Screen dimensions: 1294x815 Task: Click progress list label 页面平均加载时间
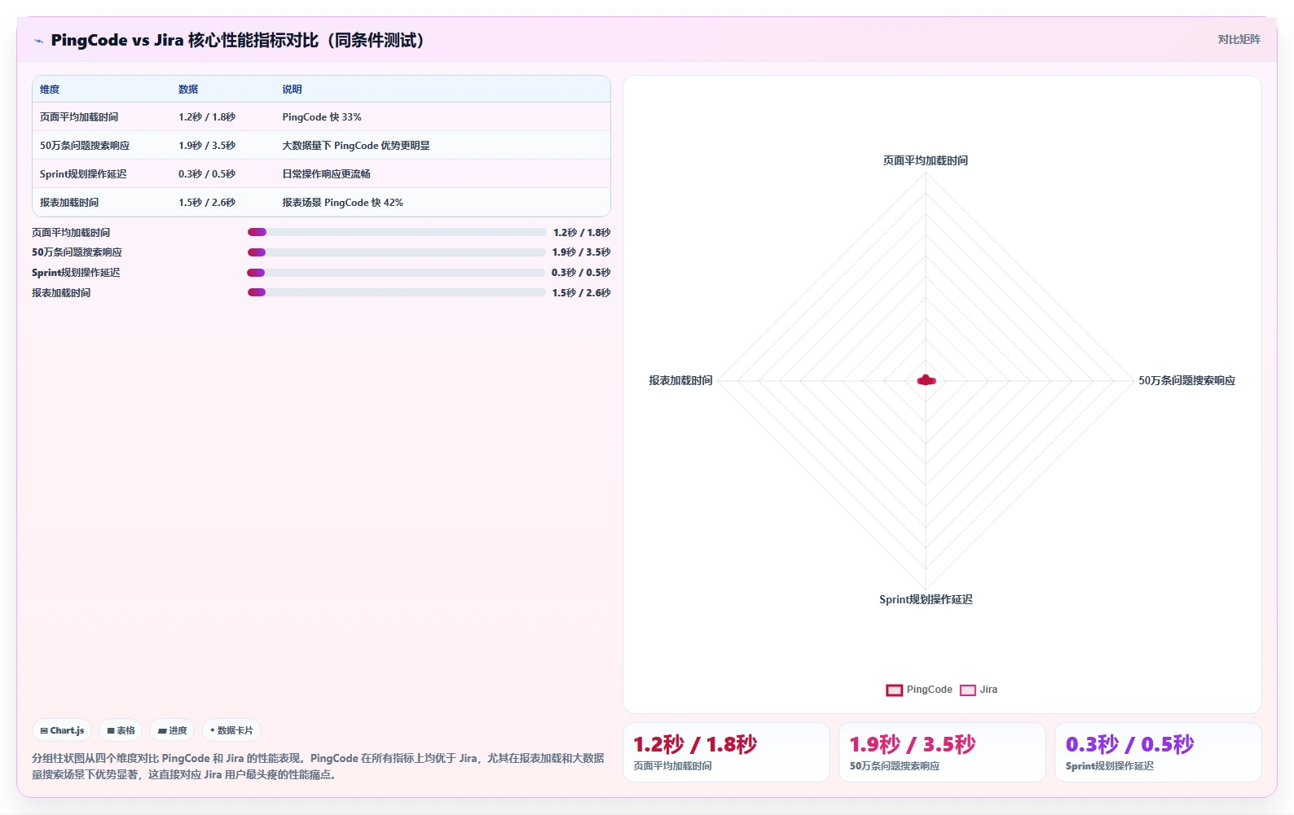(71, 233)
